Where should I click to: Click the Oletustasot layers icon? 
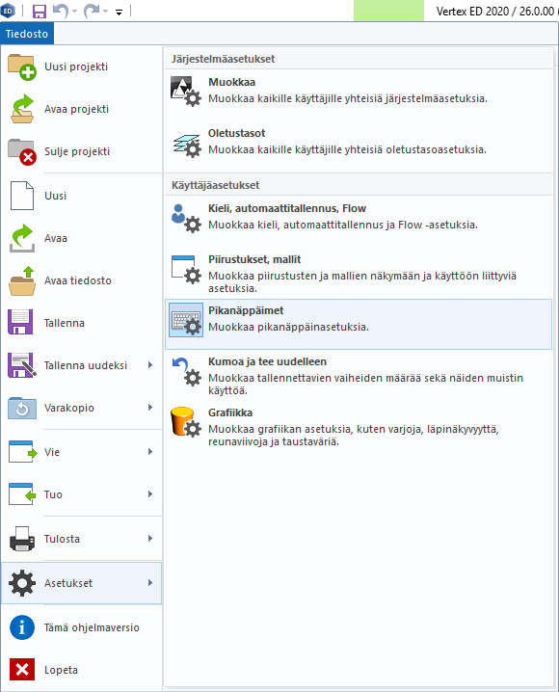pyautogui.click(x=187, y=146)
